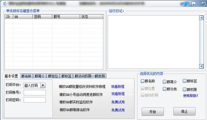This screenshot has height=120, width=207.
Task: Click the QQ column header
Action: (x=23, y=17)
